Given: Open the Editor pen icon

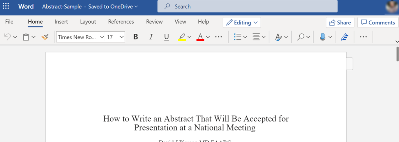Looking at the screenshot, I should pyautogui.click(x=344, y=37).
